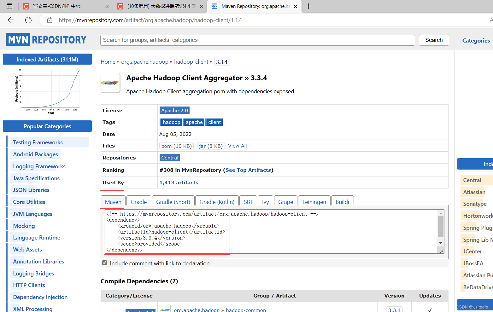Viewport: 493px width, 312px height.
Task: Click the Apache 2.0 license badge
Action: click(x=174, y=110)
